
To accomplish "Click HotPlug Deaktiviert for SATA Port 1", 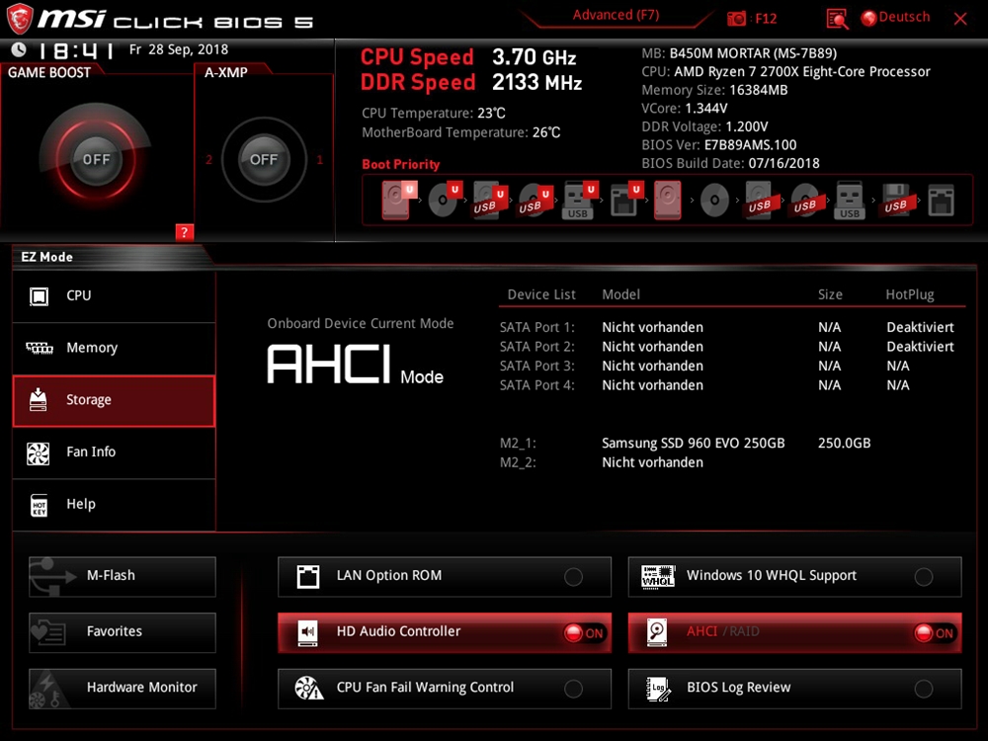I will [920, 327].
